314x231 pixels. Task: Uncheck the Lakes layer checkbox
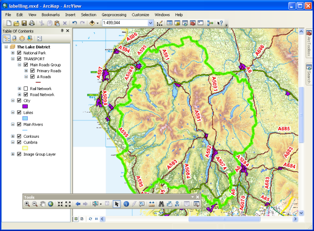tap(19, 113)
